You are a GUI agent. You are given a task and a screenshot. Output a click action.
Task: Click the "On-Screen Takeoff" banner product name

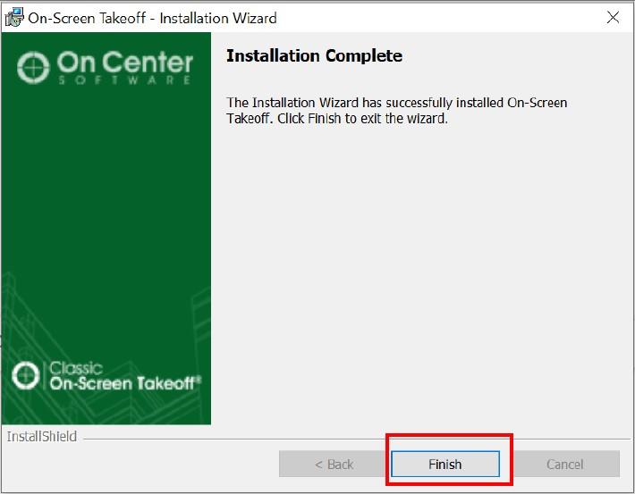click(124, 383)
